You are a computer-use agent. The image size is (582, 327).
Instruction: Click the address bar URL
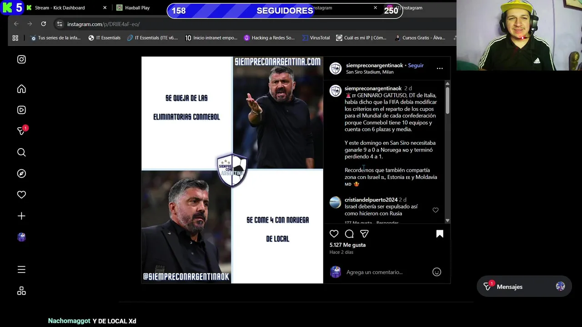click(103, 24)
